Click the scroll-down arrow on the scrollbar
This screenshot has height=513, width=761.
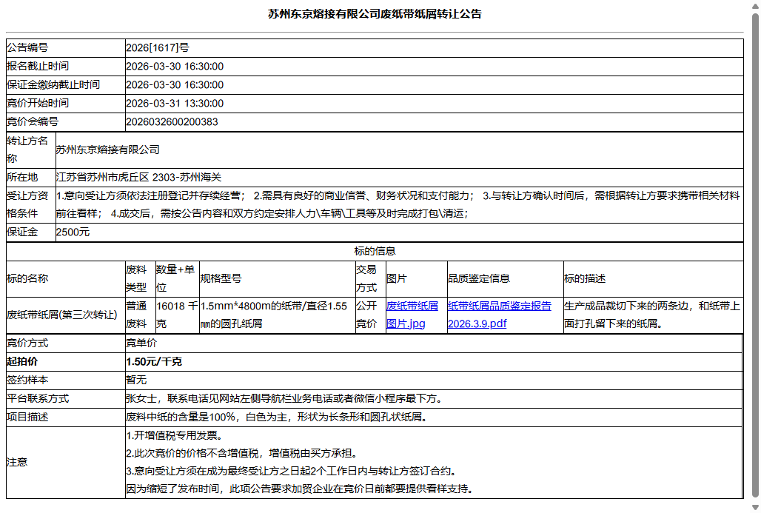pyautogui.click(x=756, y=507)
